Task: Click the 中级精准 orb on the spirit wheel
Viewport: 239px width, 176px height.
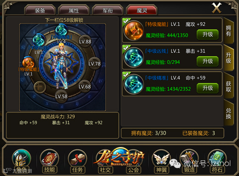Action: (x=61, y=30)
